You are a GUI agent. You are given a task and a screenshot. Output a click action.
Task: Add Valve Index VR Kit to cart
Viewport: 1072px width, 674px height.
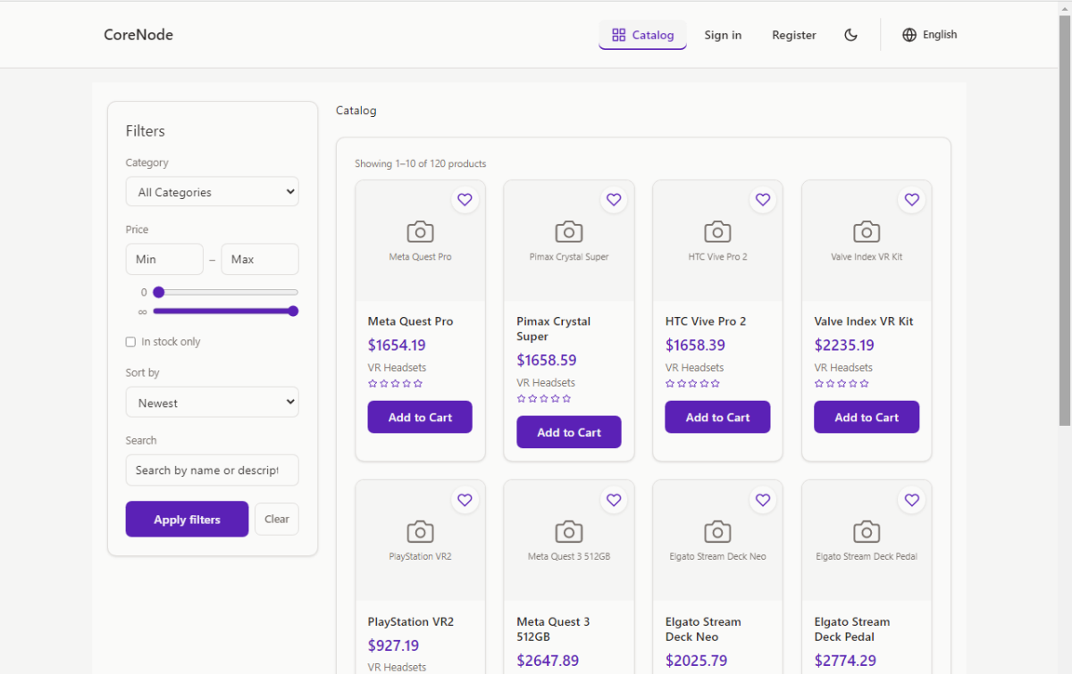[x=866, y=417]
